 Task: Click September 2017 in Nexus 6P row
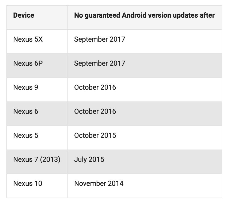100,63
